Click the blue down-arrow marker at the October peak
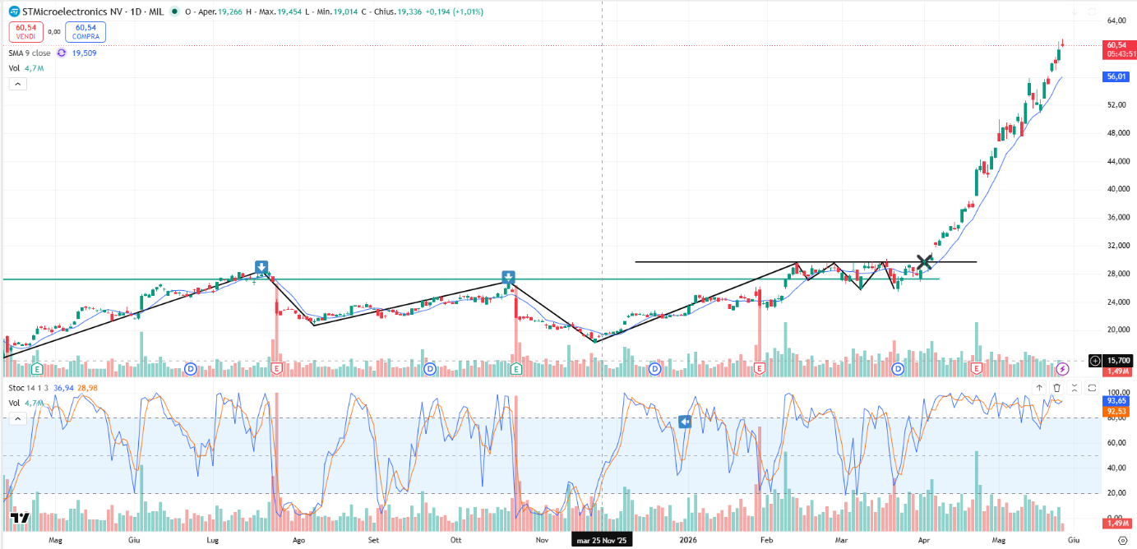 click(x=509, y=277)
